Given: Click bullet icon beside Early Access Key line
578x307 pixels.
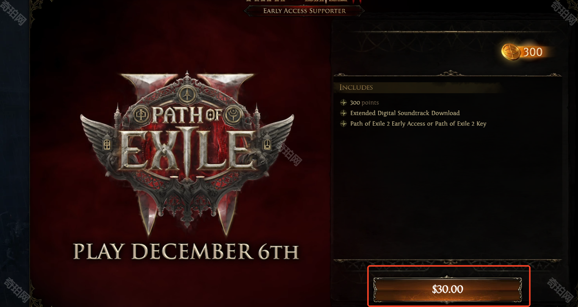Looking at the screenshot, I should (343, 124).
